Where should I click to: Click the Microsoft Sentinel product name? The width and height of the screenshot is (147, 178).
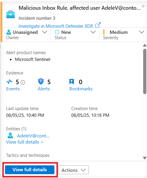pyautogui.click(x=33, y=59)
